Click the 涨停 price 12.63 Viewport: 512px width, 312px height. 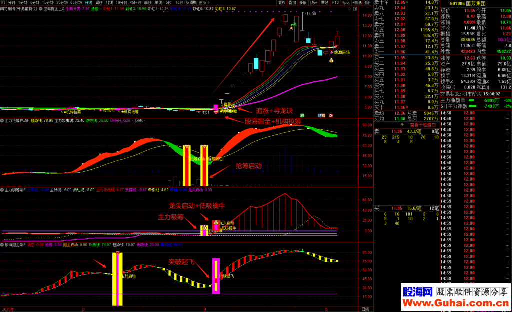click(x=470, y=58)
